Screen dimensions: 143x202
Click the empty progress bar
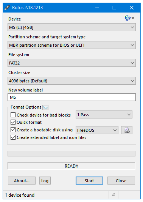tap(71, 153)
